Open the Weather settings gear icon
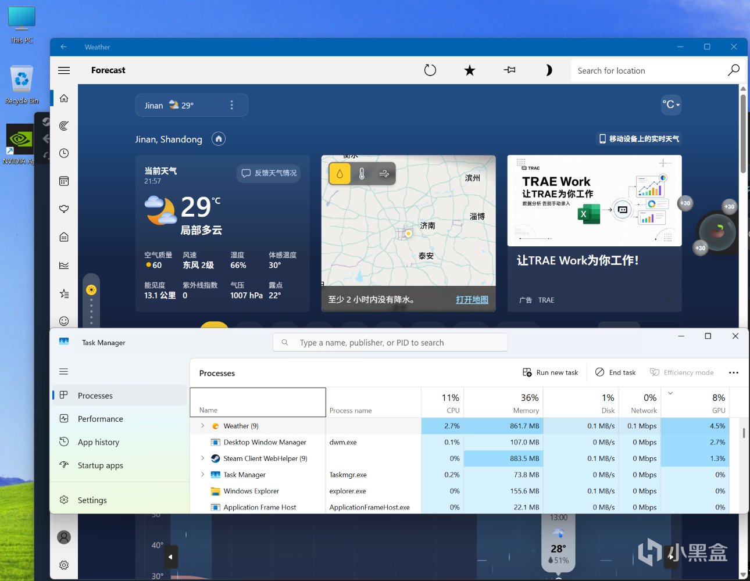The width and height of the screenshot is (750, 581). (64, 565)
